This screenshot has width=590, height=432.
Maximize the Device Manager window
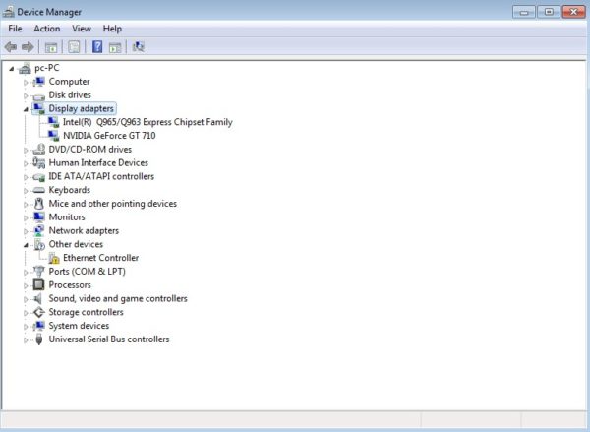click(548, 11)
